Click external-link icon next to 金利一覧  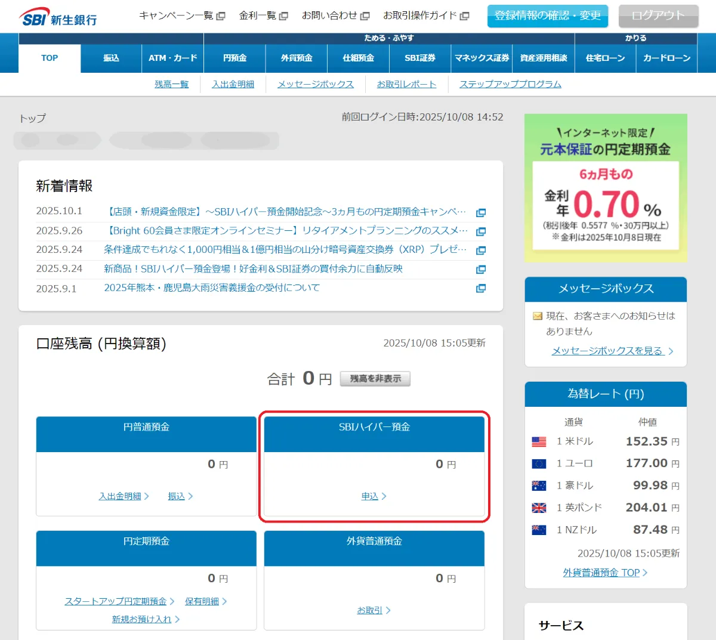[x=283, y=16]
